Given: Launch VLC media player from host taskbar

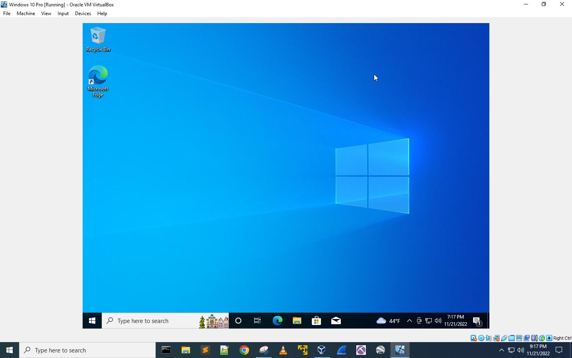Looking at the screenshot, I should pos(283,350).
